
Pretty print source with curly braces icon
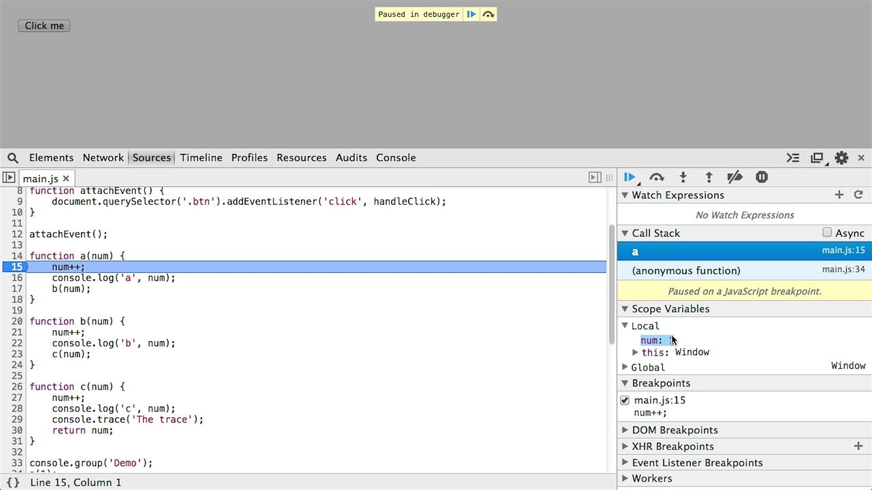point(13,483)
